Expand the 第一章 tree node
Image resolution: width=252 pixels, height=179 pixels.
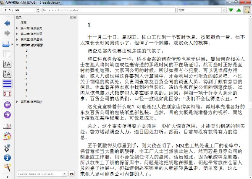pos(17,28)
